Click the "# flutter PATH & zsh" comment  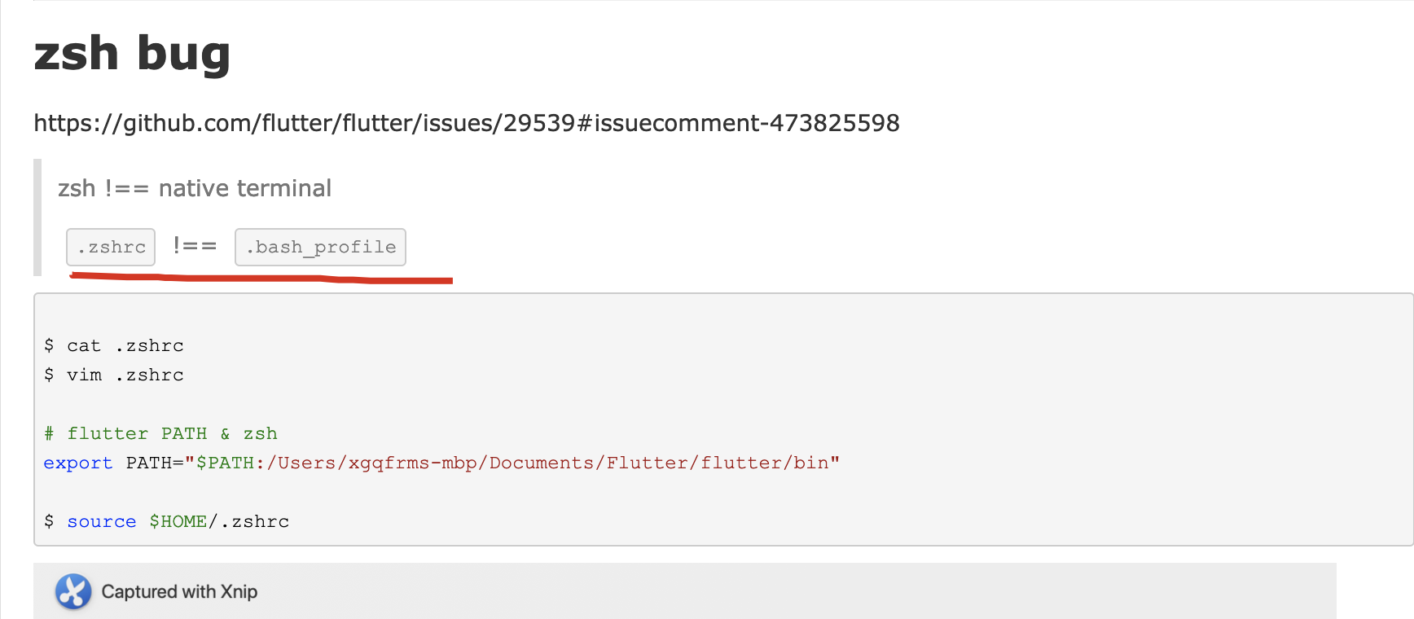click(x=160, y=433)
